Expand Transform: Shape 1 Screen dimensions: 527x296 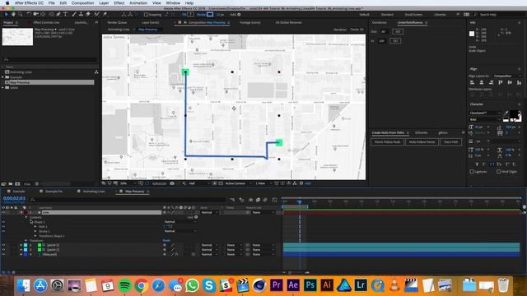[35, 236]
